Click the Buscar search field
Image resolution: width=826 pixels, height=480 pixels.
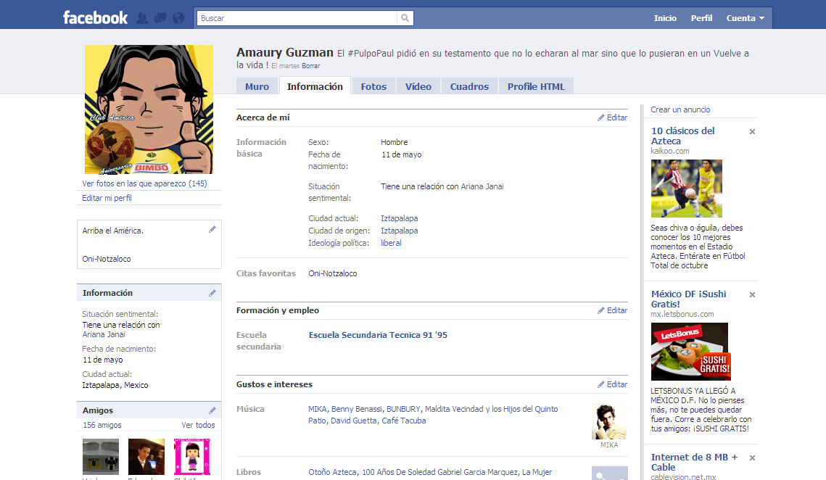coord(297,18)
